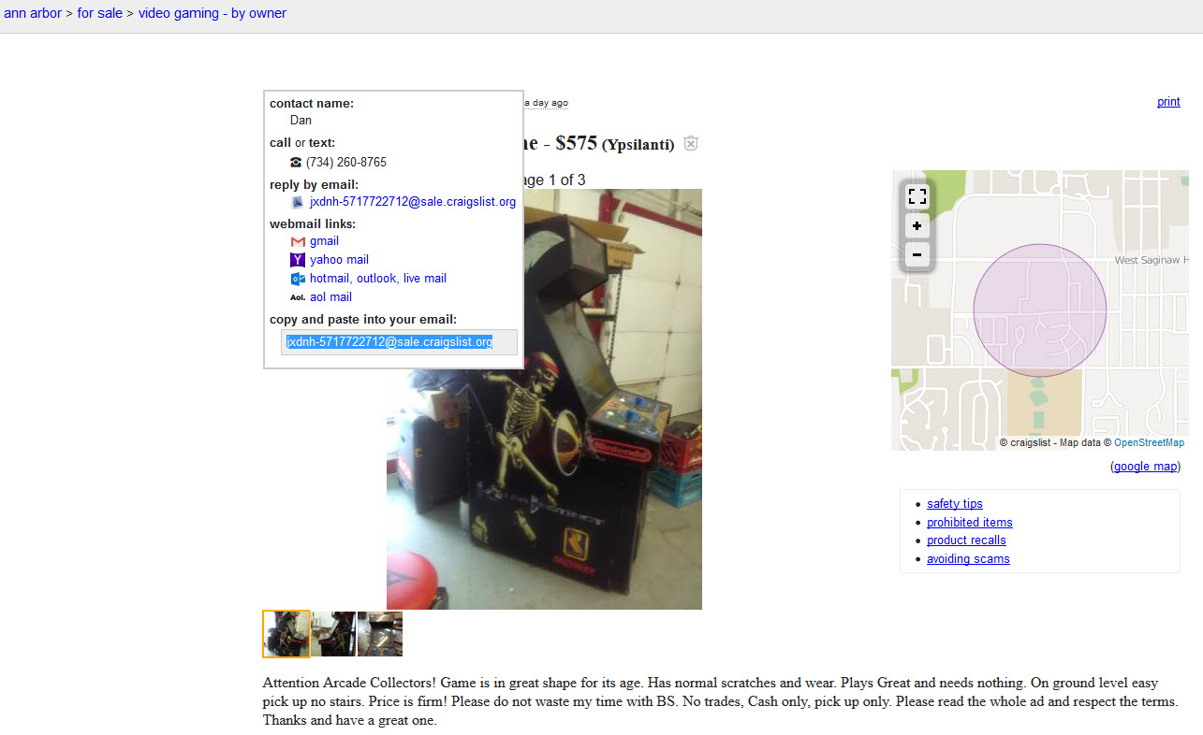Open the avoiding scams link
This screenshot has height=735, width=1203.
[968, 559]
